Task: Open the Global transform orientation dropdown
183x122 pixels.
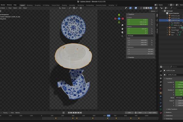Action: (x=63, y=8)
